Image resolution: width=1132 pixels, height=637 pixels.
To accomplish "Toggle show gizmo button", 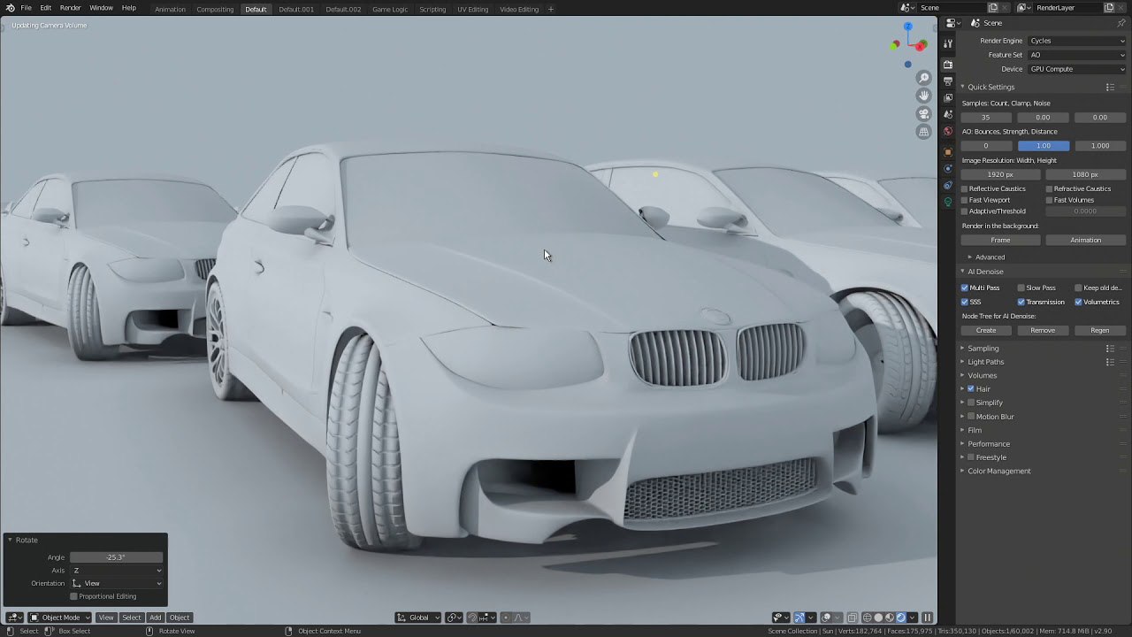I will pos(799,618).
